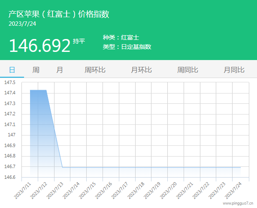Click the 2023/7/13 x-axis date label
Image resolution: width=257 pixels, height=208 pixels.
55,191
